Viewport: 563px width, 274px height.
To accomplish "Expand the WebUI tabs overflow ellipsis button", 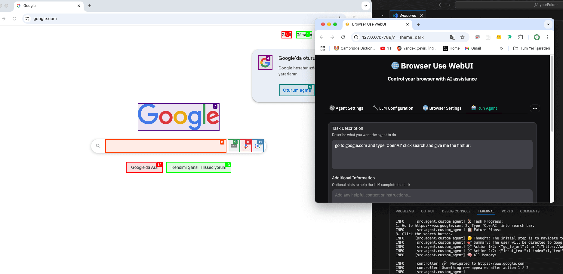I will coord(535,108).
